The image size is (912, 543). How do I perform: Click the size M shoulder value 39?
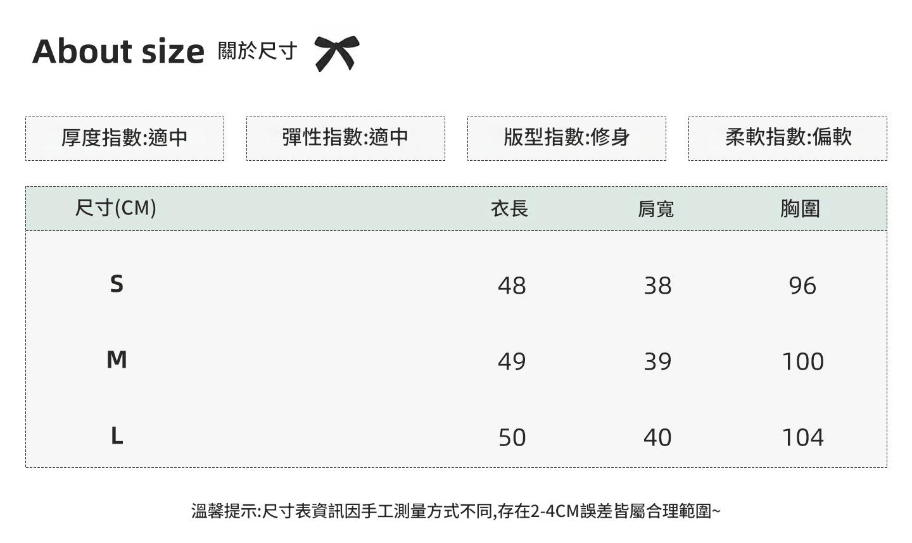657,361
